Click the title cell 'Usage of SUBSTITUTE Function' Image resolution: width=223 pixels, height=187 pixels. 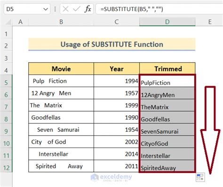click(x=112, y=44)
